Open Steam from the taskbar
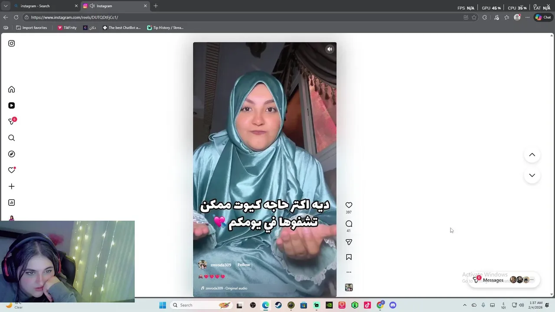555x312 pixels. [x=278, y=305]
